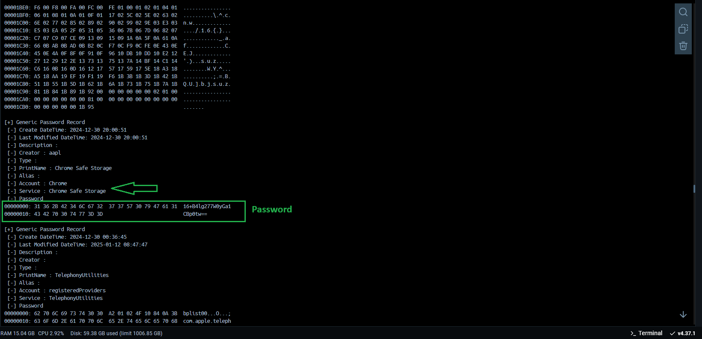This screenshot has height=339, width=702.
Task: Select the line 'Create DateTime: 2024-12-30 00:36:45'
Action: point(67,237)
